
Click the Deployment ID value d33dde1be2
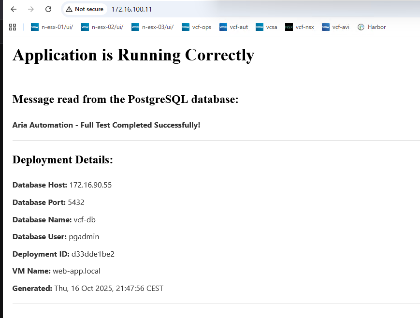[x=93, y=254]
